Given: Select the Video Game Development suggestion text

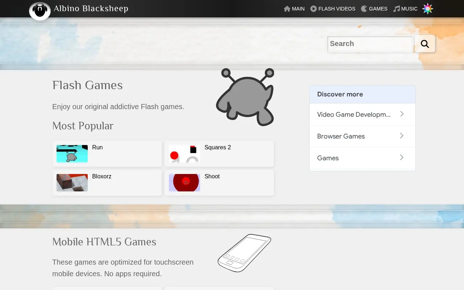Looking at the screenshot, I should 354,115.
